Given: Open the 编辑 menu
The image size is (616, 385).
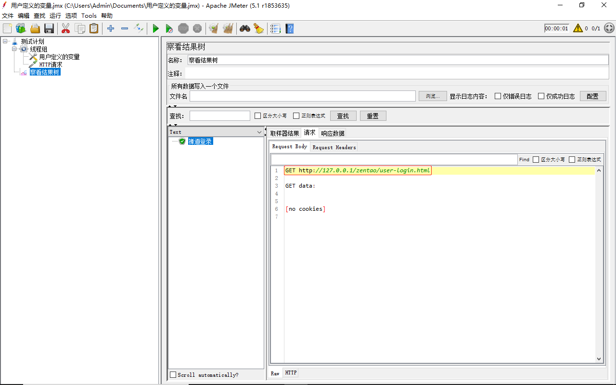Looking at the screenshot, I should [24, 16].
